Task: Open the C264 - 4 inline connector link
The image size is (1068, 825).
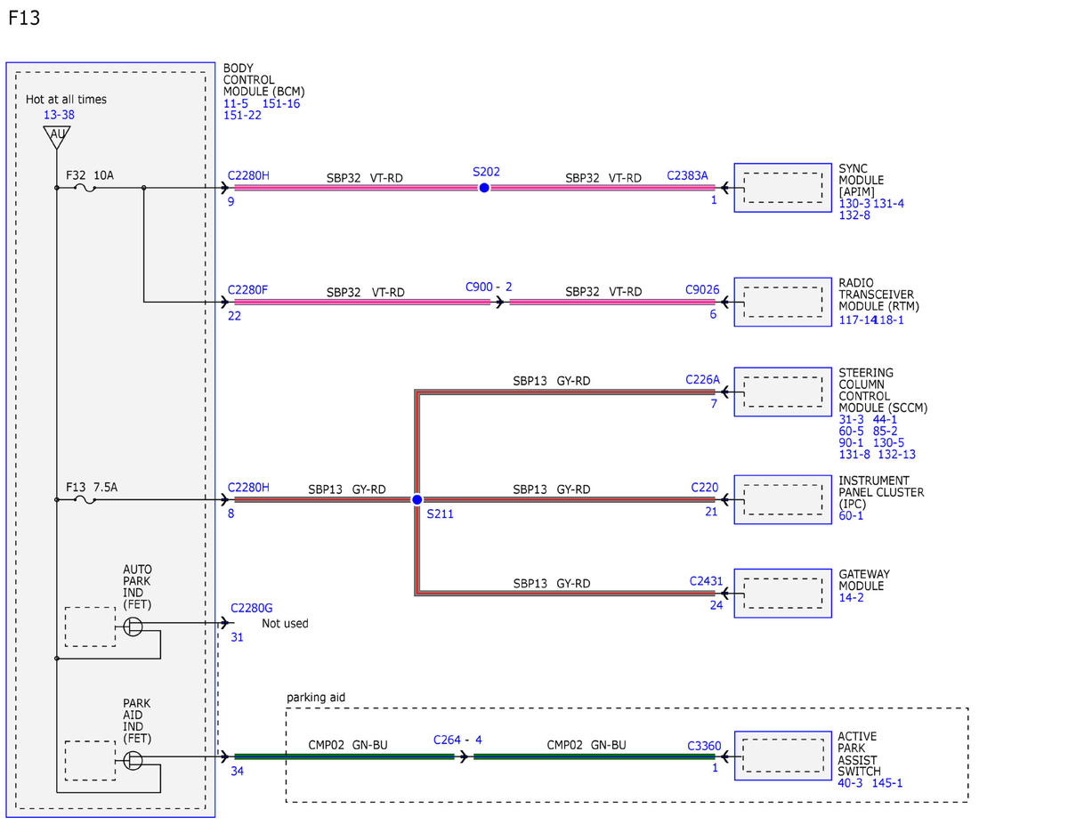Action: pyautogui.click(x=457, y=740)
